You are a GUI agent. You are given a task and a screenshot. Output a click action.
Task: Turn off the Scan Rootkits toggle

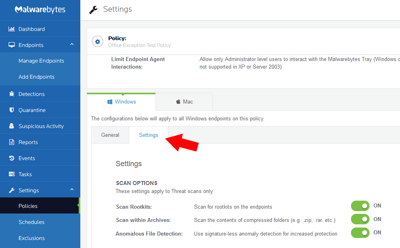pyautogui.click(x=360, y=206)
